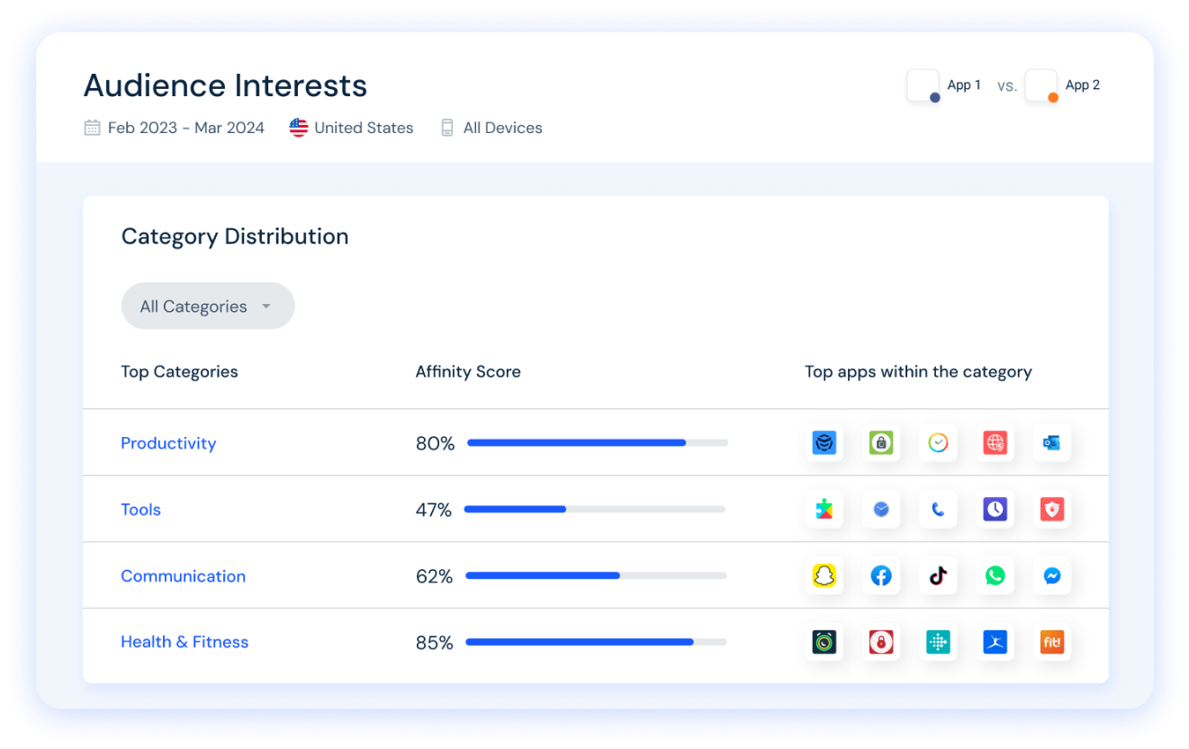This screenshot has width=1189, height=749.
Task: Click the calendar icon beside the date range
Action: (91, 127)
